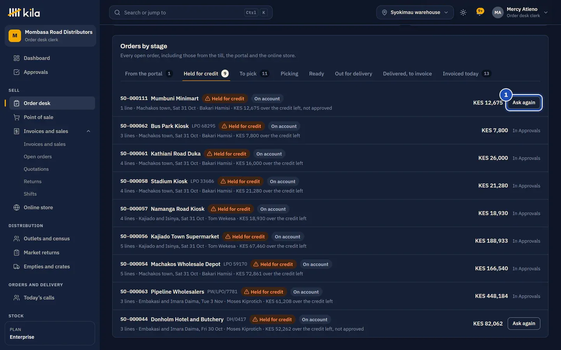Click the Kila logo
Viewport: 561px width, 350px height.
point(24,13)
